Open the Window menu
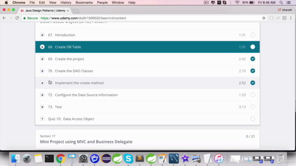This screenshot has height=166, width=296. pyautogui.click(x=118, y=3)
